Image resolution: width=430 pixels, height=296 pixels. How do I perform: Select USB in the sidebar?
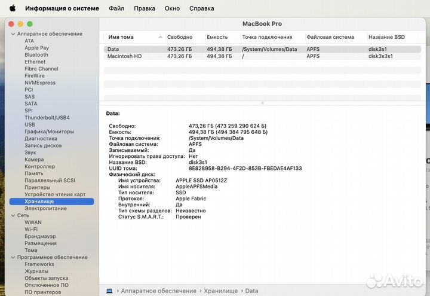click(x=30, y=124)
